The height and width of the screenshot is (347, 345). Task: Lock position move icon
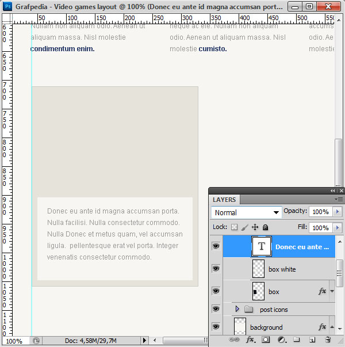point(255,227)
